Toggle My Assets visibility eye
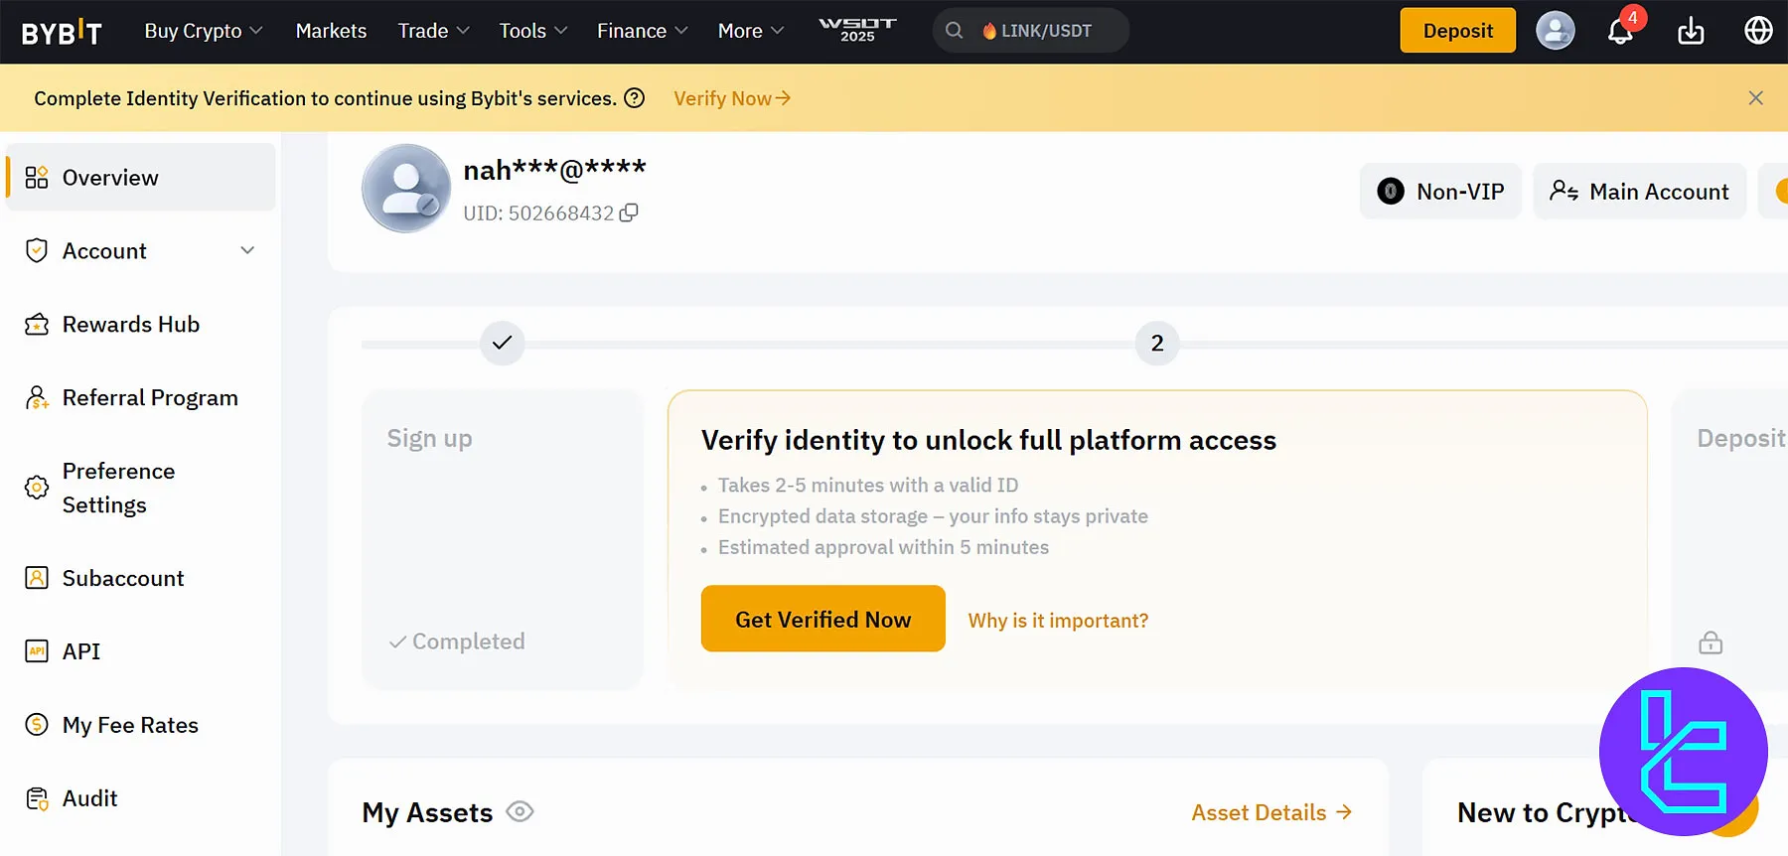The image size is (1788, 856). 520,811
